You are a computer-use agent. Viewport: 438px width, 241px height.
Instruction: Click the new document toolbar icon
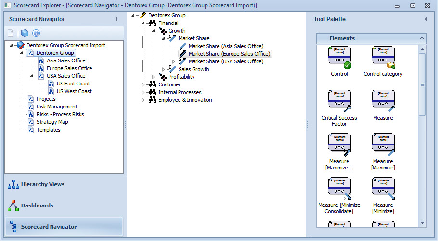[11, 33]
